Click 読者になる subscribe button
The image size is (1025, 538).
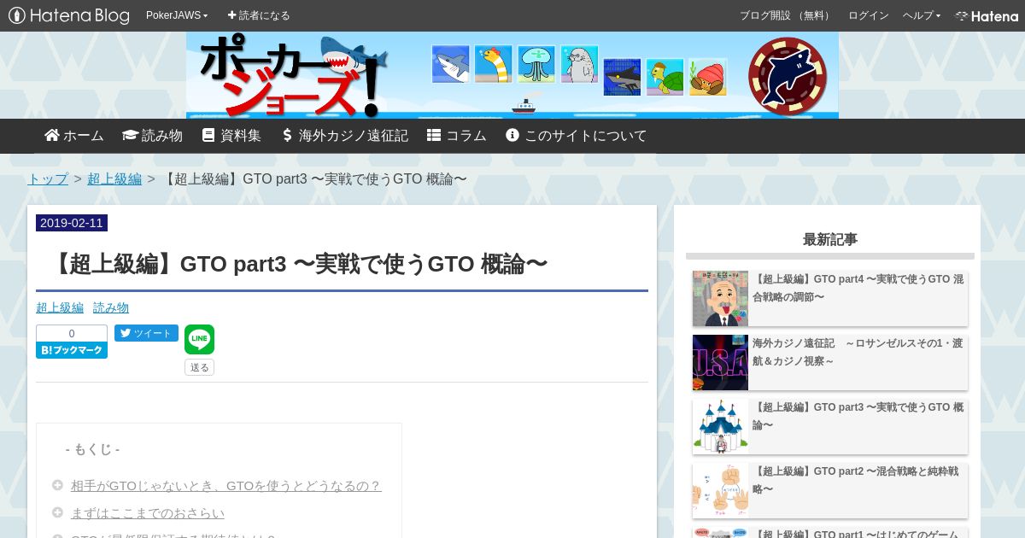[x=259, y=15]
